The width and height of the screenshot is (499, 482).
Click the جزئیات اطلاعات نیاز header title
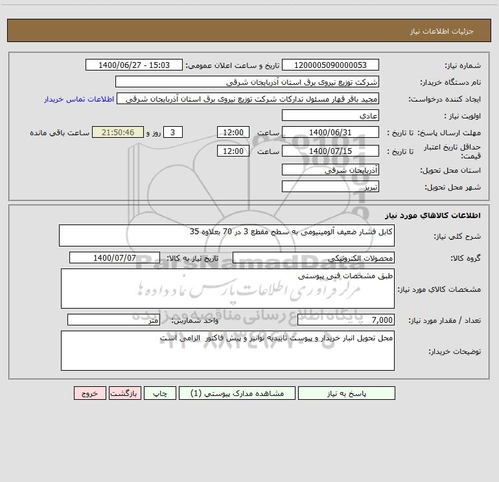(442, 31)
